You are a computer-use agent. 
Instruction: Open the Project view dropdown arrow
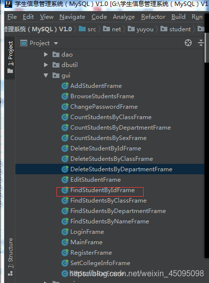click(x=56, y=43)
